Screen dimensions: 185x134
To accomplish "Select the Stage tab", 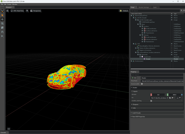I will pos(133,7).
